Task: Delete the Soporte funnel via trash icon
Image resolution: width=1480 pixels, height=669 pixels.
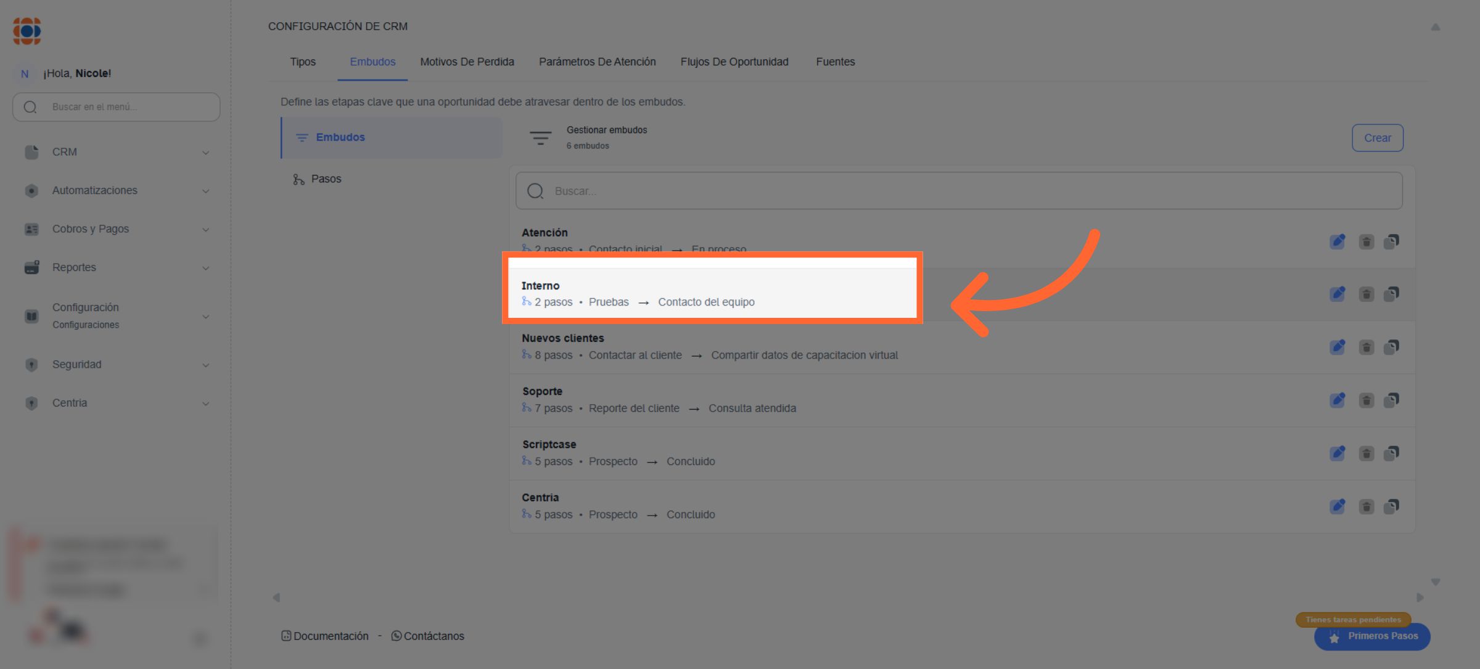Action: [1366, 401]
